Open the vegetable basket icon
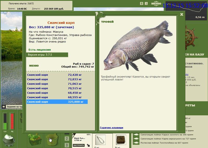Screen dimensions: 208x148 click(35, 140)
